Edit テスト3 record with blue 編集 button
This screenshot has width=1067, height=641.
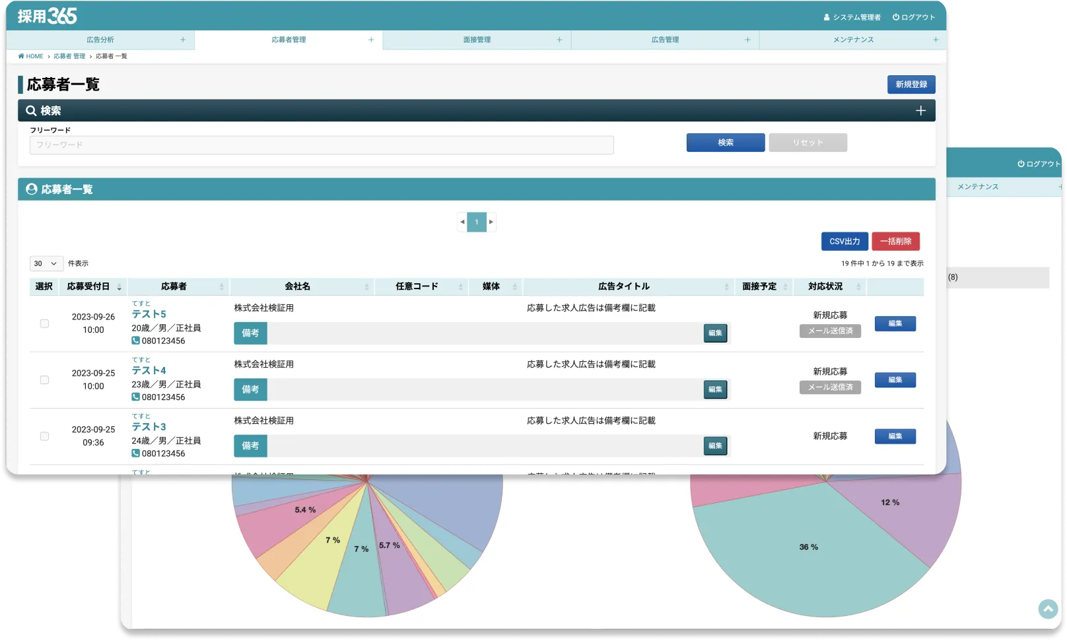(895, 436)
